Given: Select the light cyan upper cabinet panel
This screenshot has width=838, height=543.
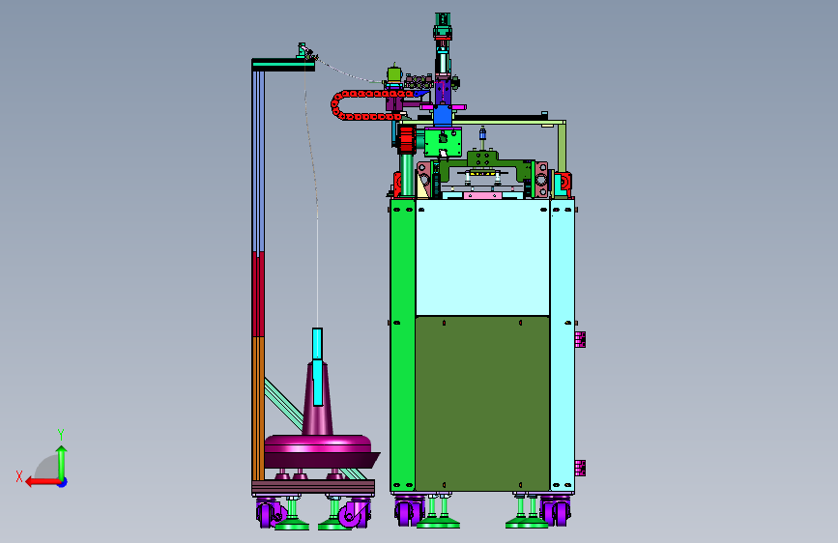Looking at the screenshot, I should click(x=482, y=258).
